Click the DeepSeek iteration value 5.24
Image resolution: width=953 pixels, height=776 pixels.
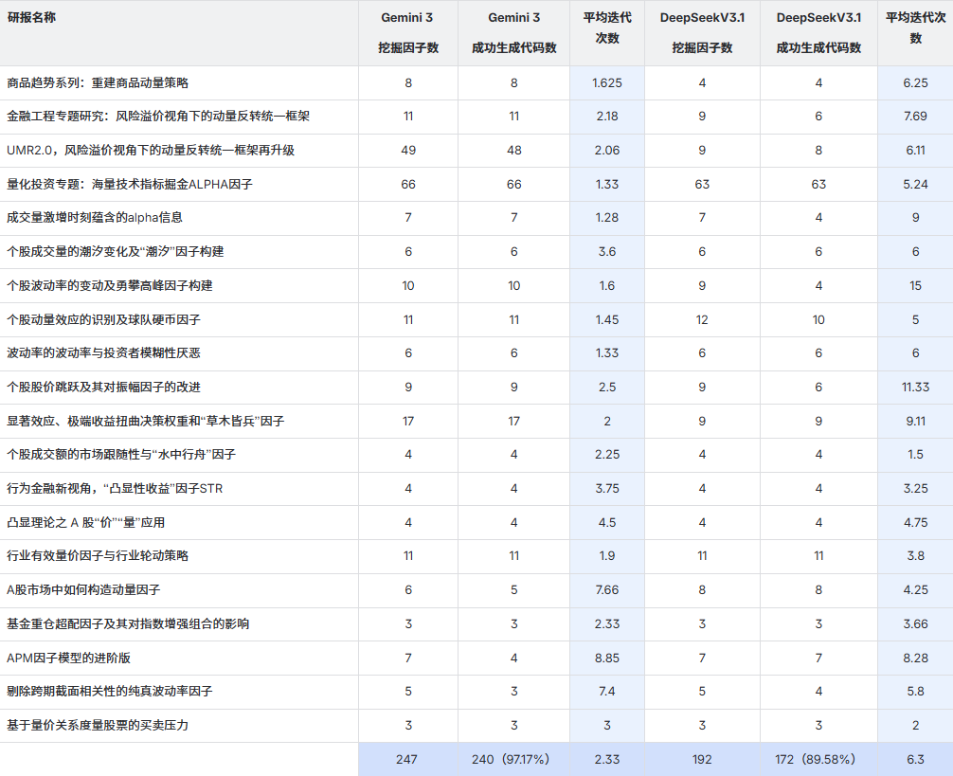coord(915,185)
